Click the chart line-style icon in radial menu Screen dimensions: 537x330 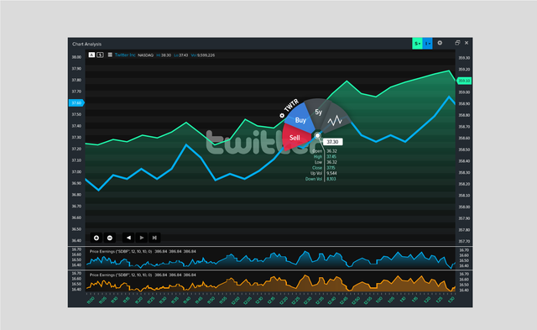(x=335, y=120)
